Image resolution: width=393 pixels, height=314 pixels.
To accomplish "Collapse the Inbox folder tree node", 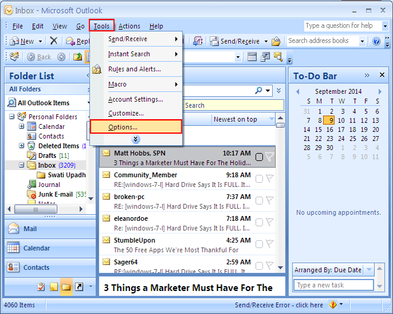I will pyautogui.click(x=22, y=165).
